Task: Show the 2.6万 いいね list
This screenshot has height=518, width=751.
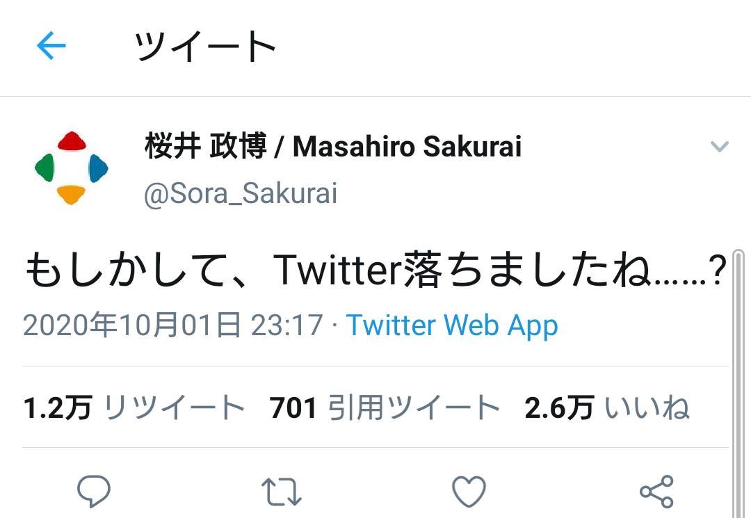Action: tap(607, 407)
